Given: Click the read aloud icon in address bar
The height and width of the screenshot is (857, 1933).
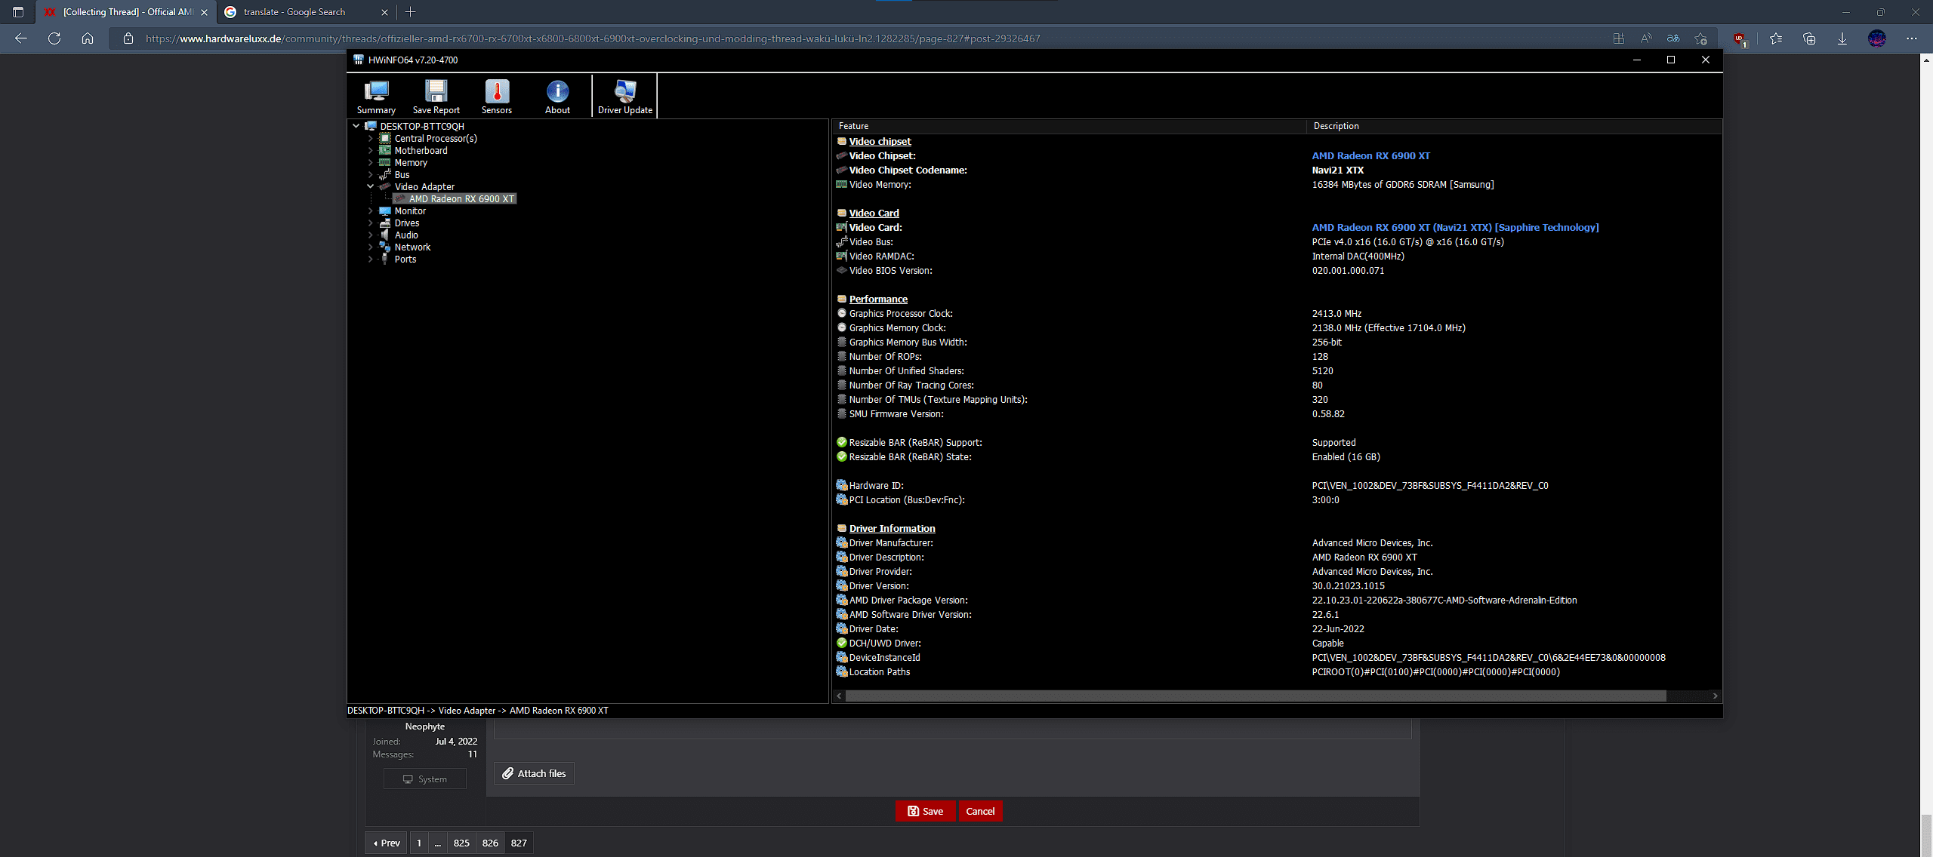Looking at the screenshot, I should pyautogui.click(x=1646, y=38).
